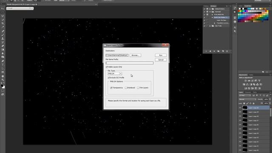Click Delete trash icon in Actions panel
Viewport: 272px width, 153px height.
(x=227, y=51)
